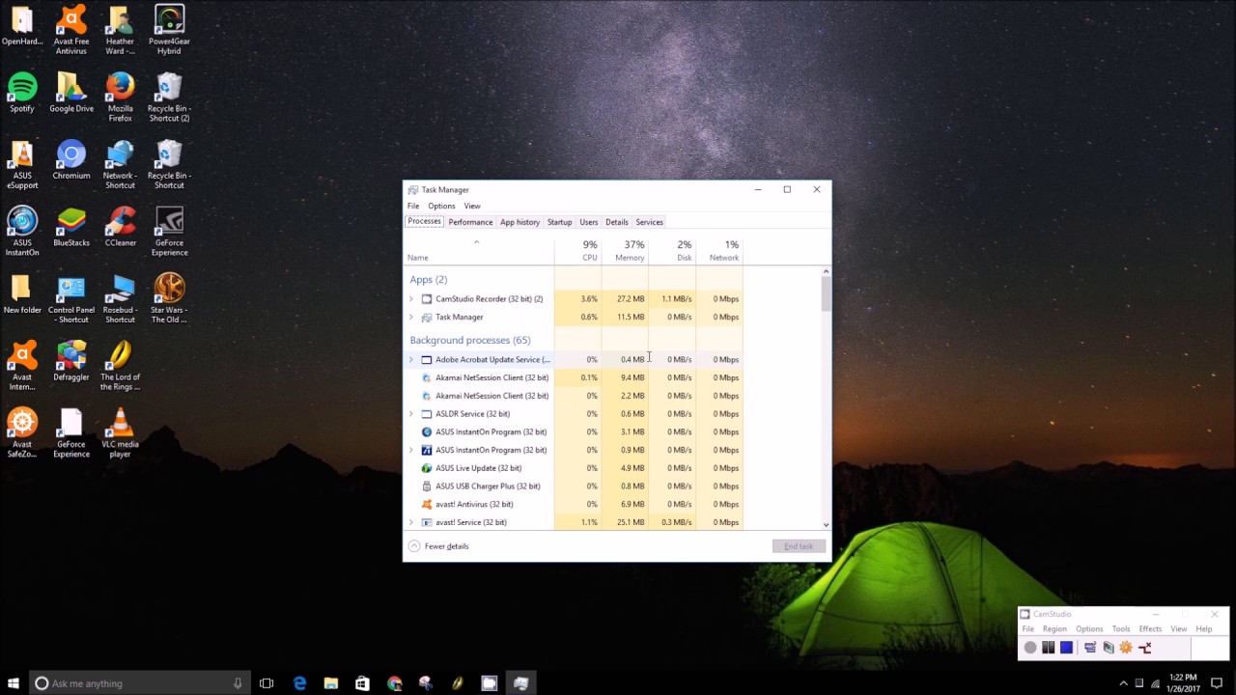Screen dimensions: 1236x695
Task: Select the Star Wars The Old Republic icon
Action: [169, 299]
